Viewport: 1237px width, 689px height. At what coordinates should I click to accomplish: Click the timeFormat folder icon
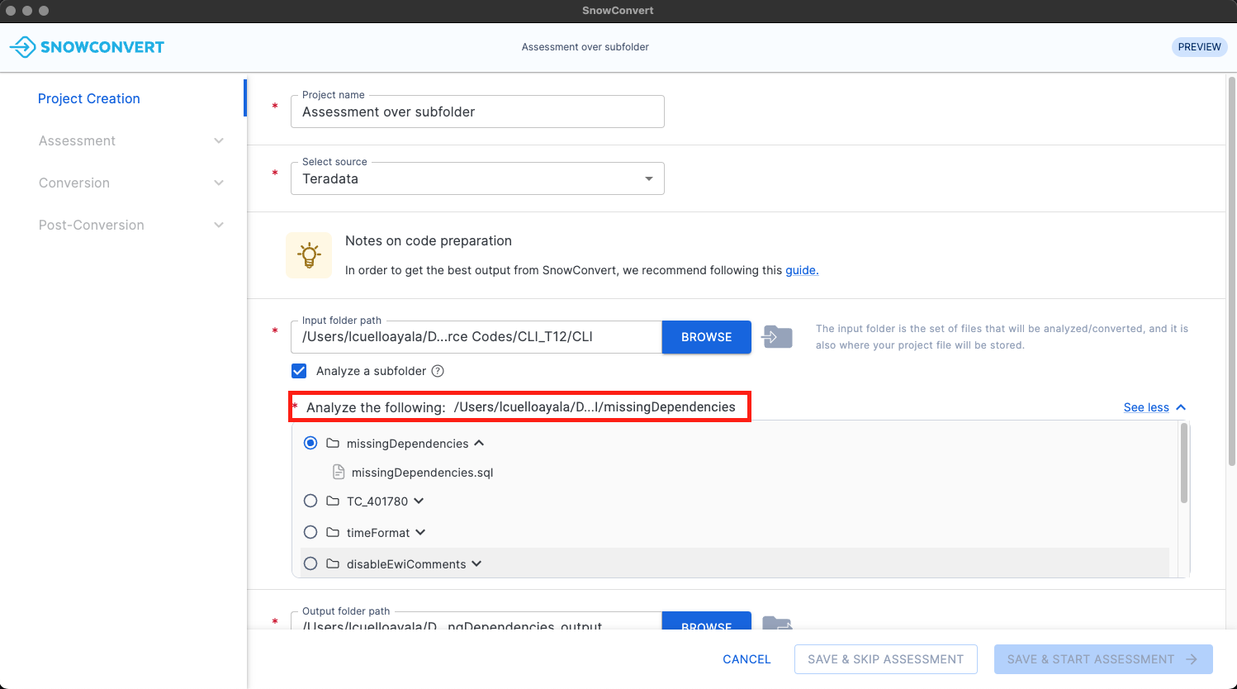[333, 533]
